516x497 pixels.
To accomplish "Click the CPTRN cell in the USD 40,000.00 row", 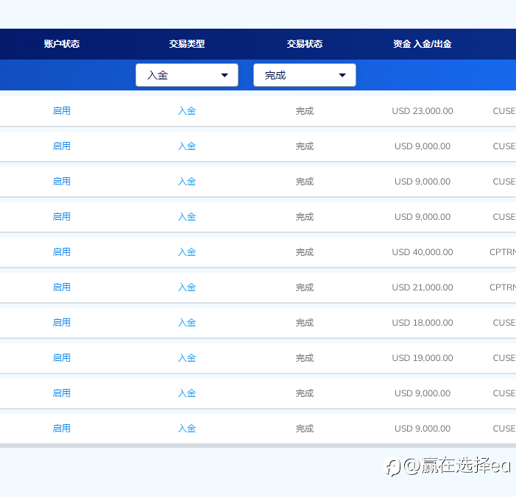I will click(503, 252).
